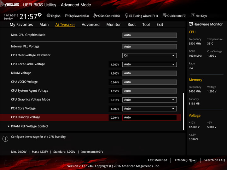Click Last Modified button
227x170 pixels.
pyautogui.click(x=158, y=160)
